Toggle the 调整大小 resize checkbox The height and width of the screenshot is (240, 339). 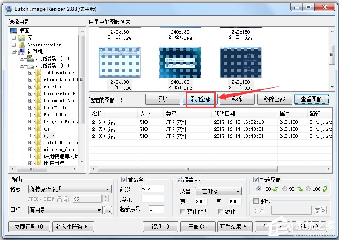(x=179, y=180)
